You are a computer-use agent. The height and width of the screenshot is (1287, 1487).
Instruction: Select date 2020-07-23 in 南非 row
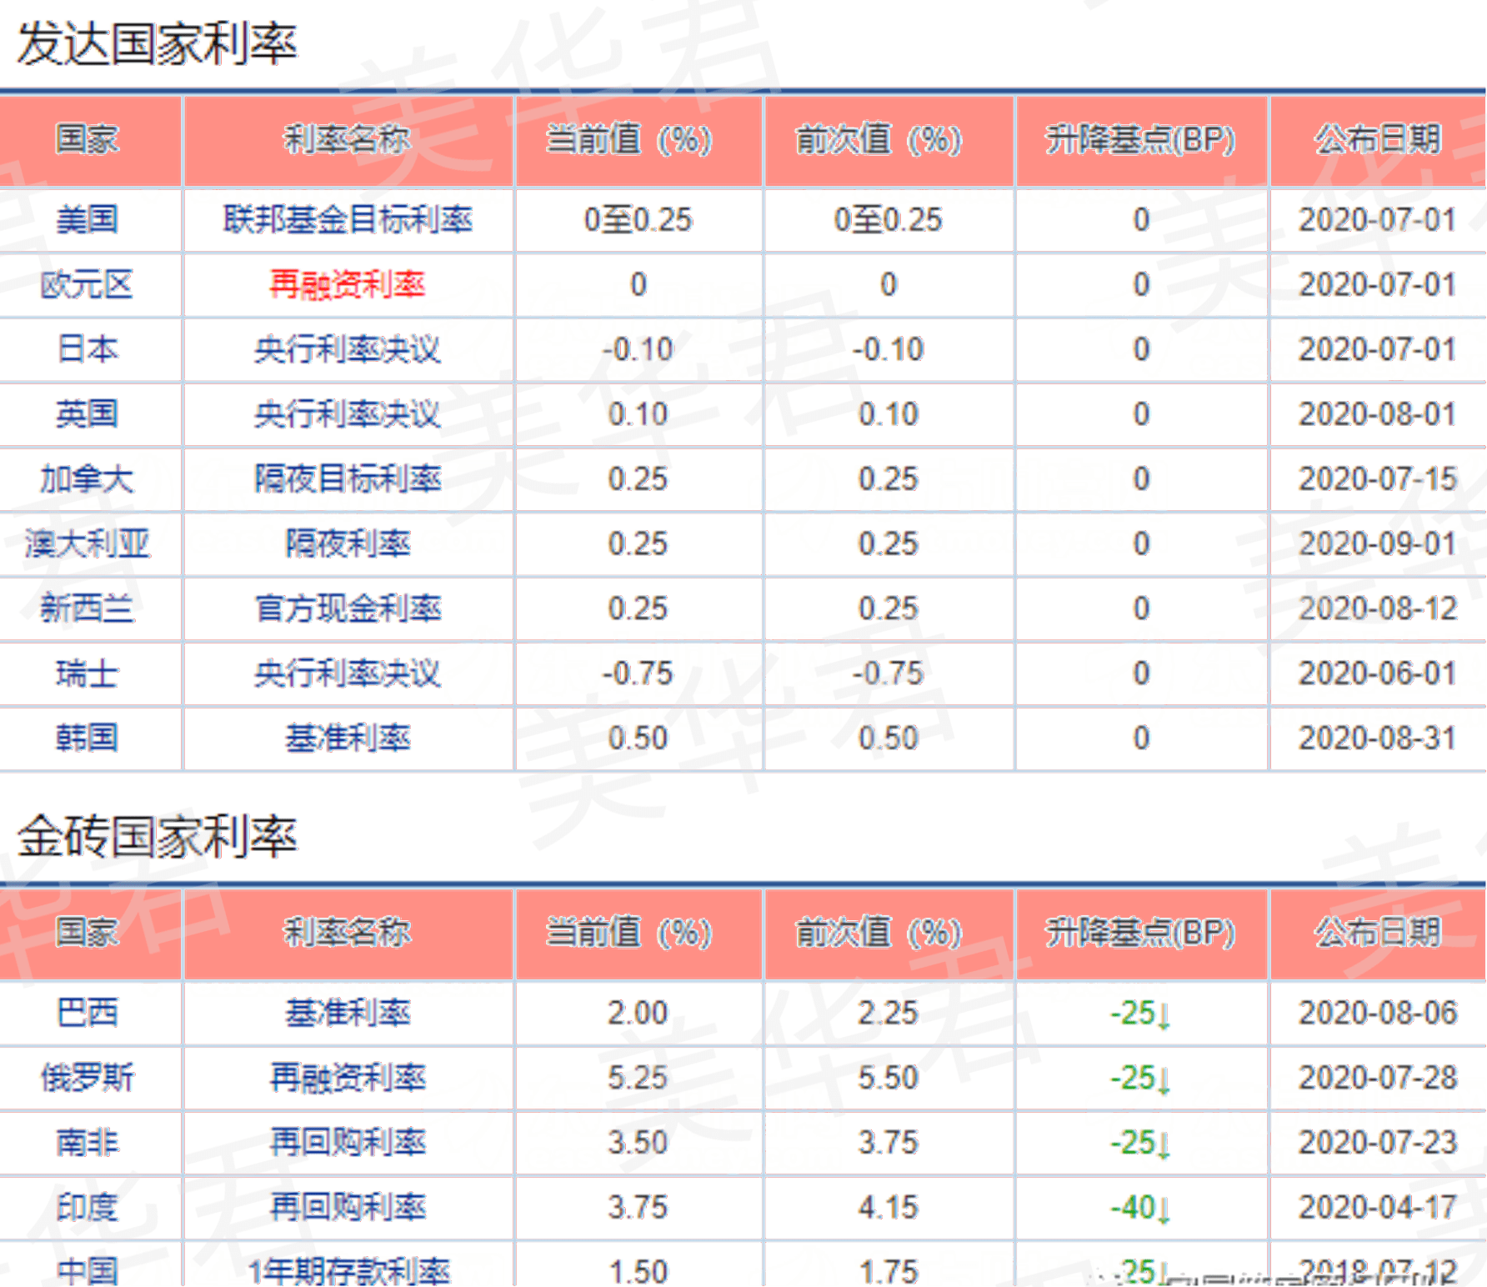(1378, 1143)
